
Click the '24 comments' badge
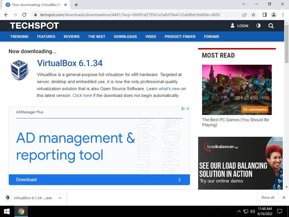point(255,109)
